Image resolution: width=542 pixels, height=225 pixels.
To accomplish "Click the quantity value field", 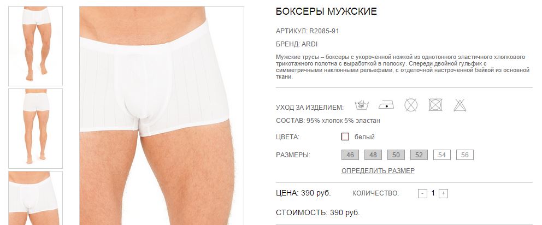I will (x=433, y=193).
